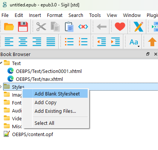The width and height of the screenshot is (158, 150).
Task: Choose Add Existing Files... option
Action: point(55,111)
